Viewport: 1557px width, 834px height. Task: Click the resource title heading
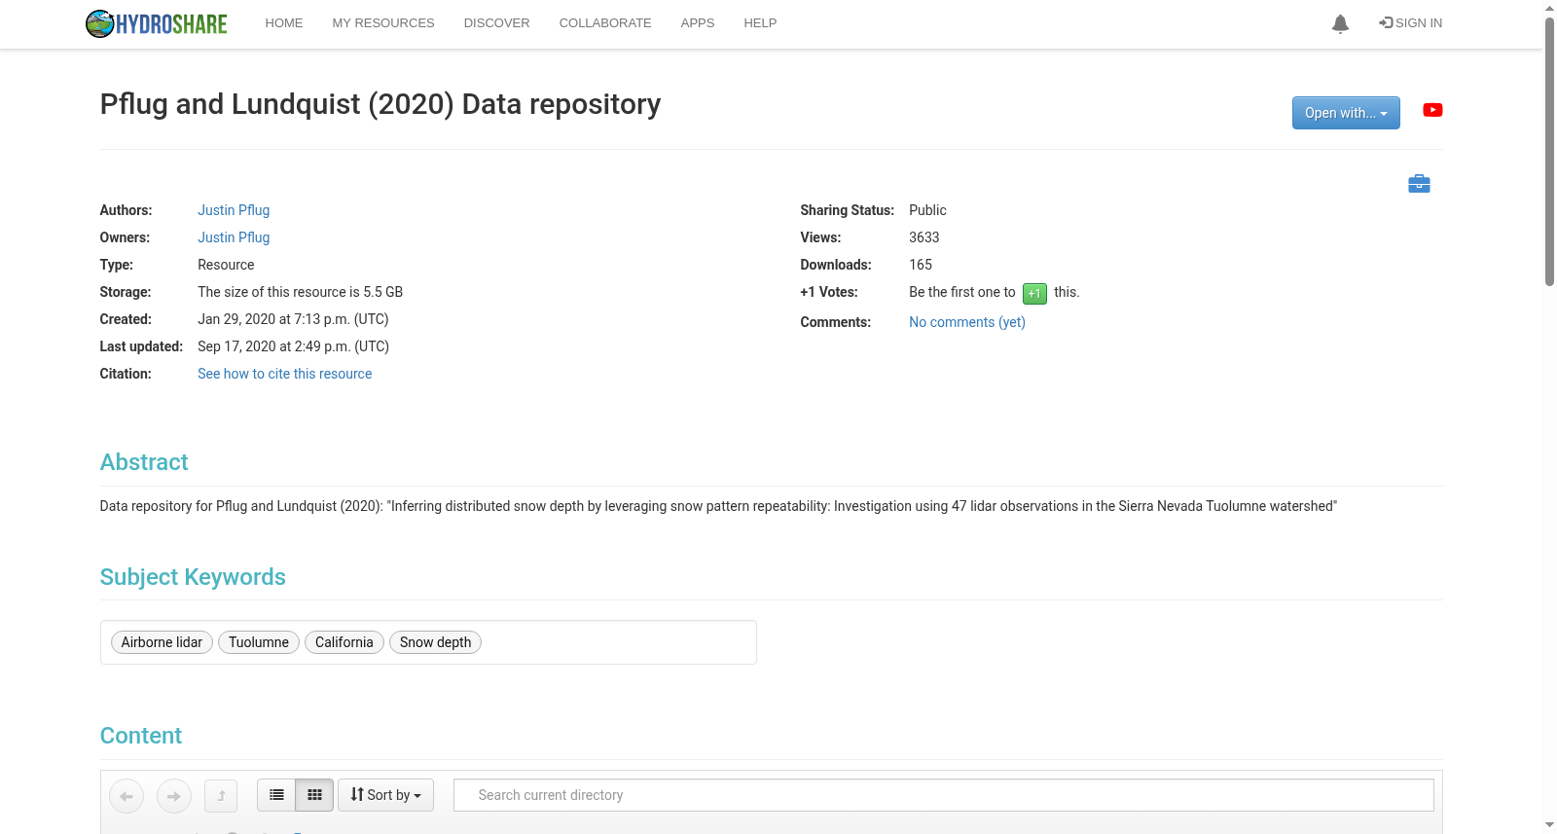pos(380,104)
